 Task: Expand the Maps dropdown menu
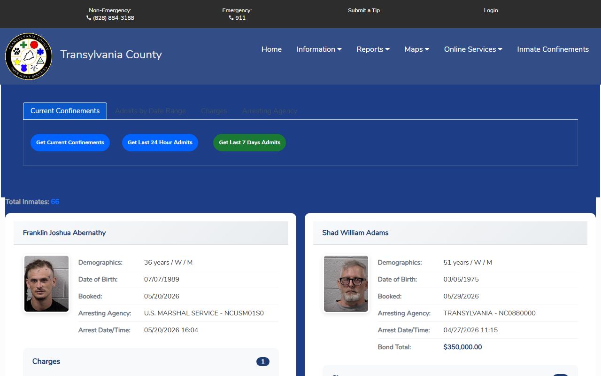pos(417,49)
